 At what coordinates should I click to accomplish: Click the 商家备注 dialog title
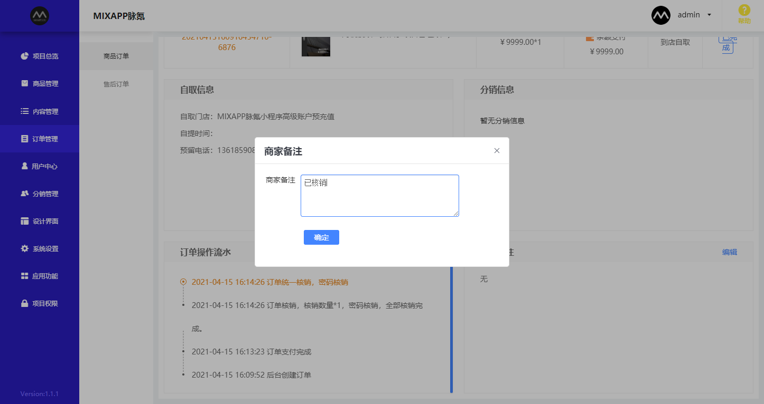tap(283, 151)
